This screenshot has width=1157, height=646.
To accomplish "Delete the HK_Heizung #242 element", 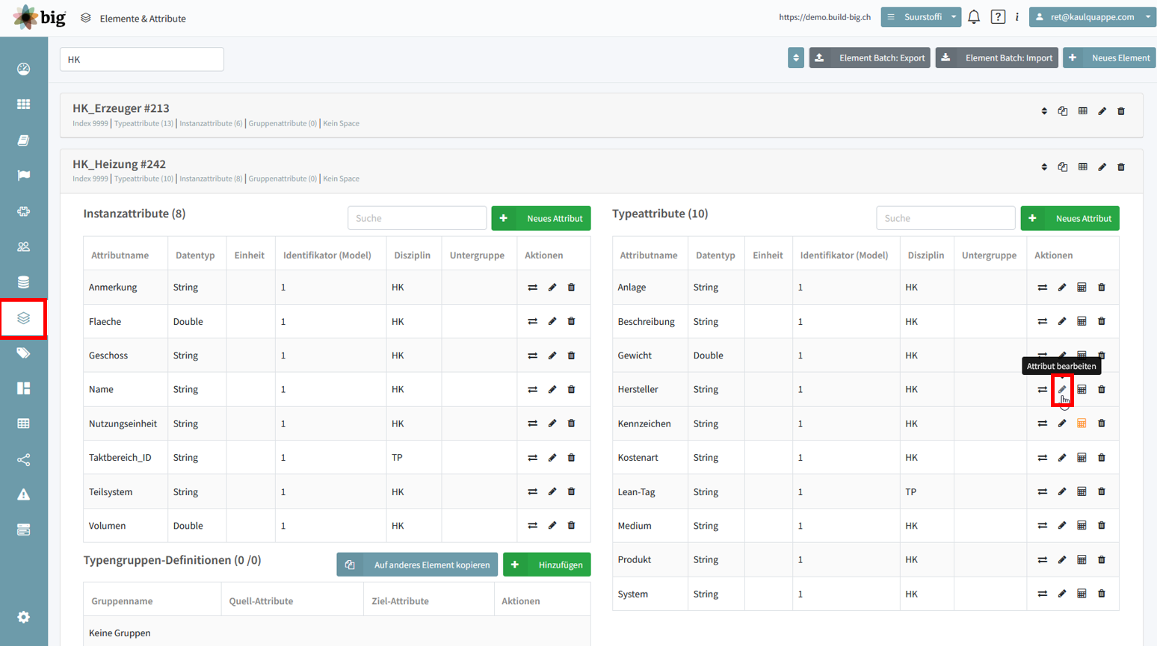I will pos(1121,167).
